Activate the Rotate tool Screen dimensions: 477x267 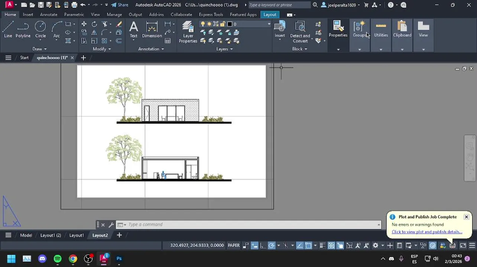pyautogui.click(x=94, y=24)
